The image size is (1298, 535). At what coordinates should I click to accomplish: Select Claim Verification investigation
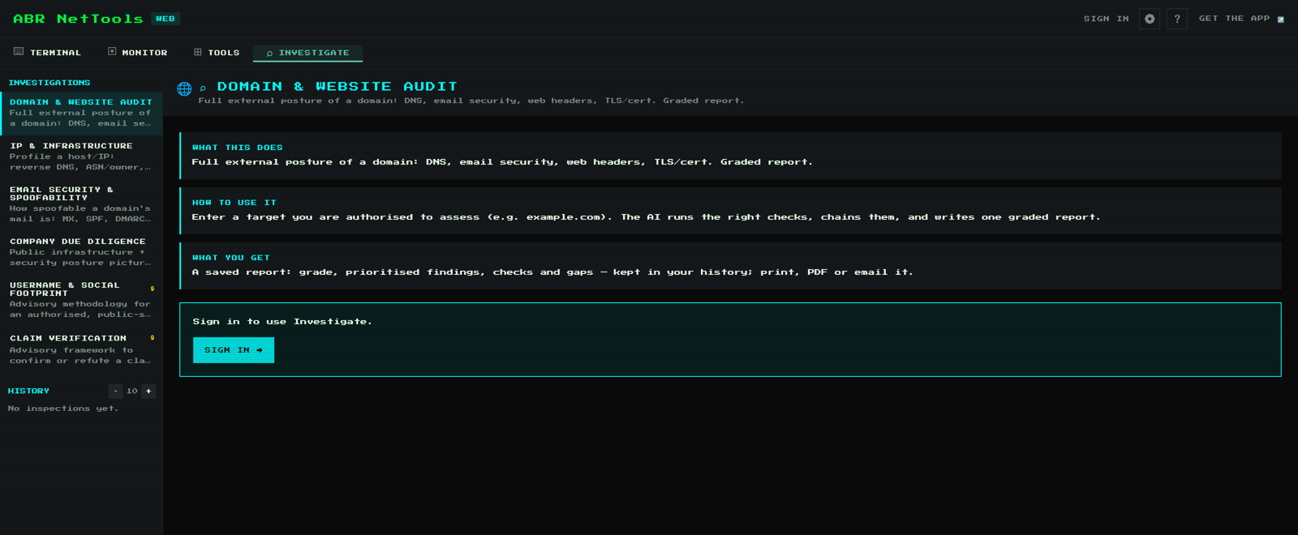(81, 349)
